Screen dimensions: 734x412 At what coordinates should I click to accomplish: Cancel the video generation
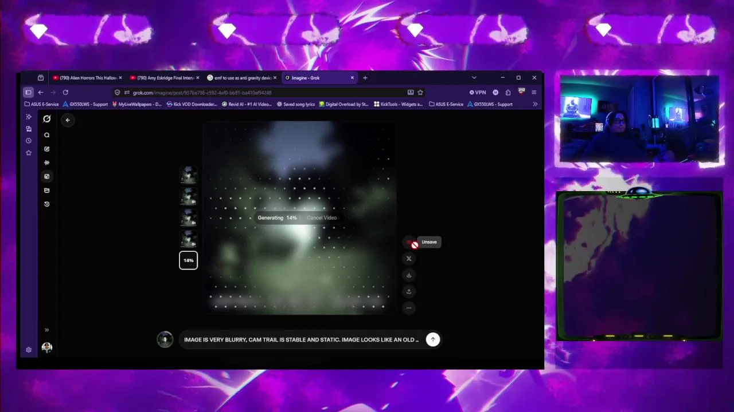pos(322,217)
